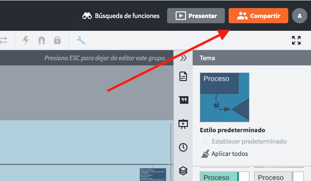The image size is (311, 181).
Task: Enter full screen with the expand arrows
Action: click(296, 40)
